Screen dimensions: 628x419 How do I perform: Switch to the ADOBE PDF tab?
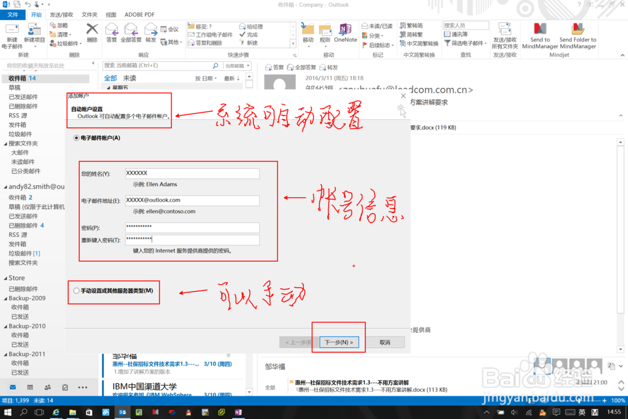click(139, 15)
